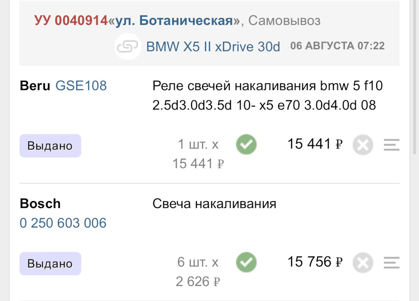Screen dimensions: 419x301
Task: Open part number GSE108 link
Action: coord(81,86)
